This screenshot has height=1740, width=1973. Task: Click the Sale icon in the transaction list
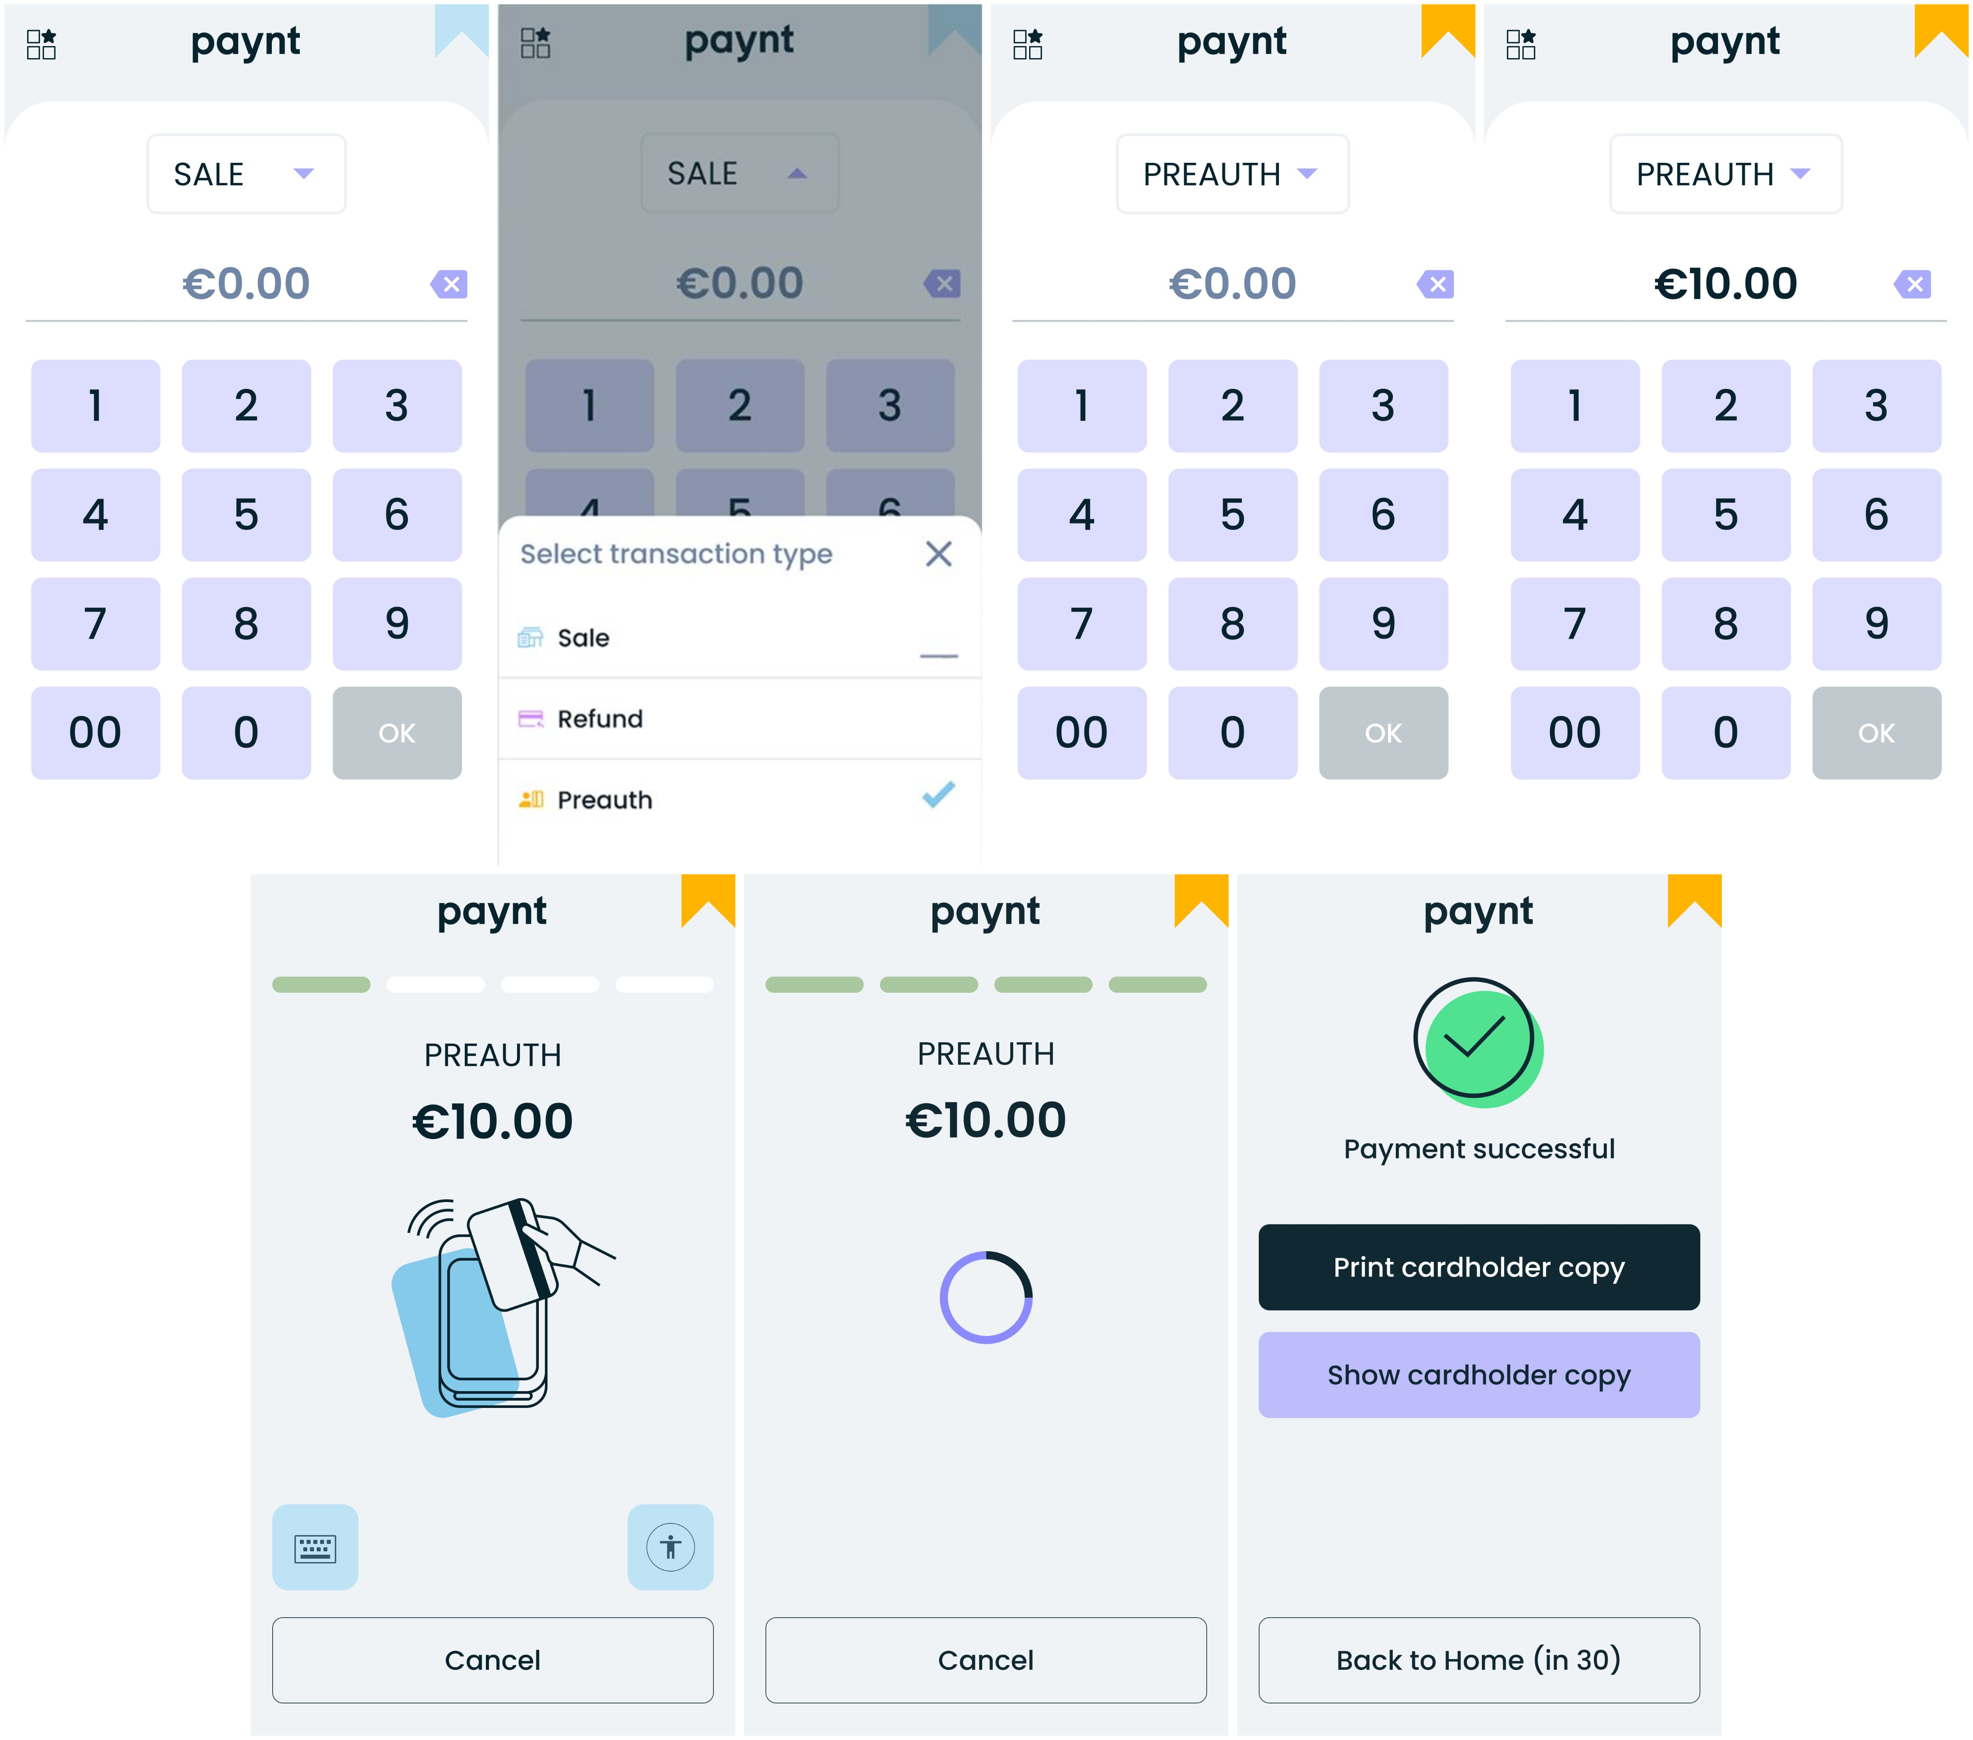[530, 638]
